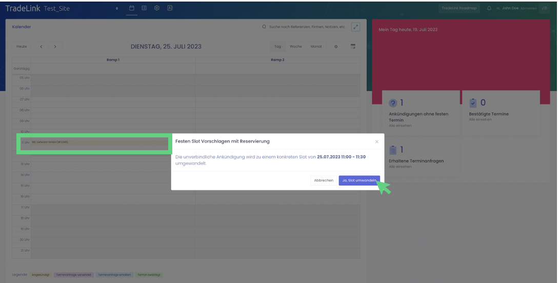Screen dimensions: 559x283
Task: Click the calendar icon in top navigation
Action: 131,8
